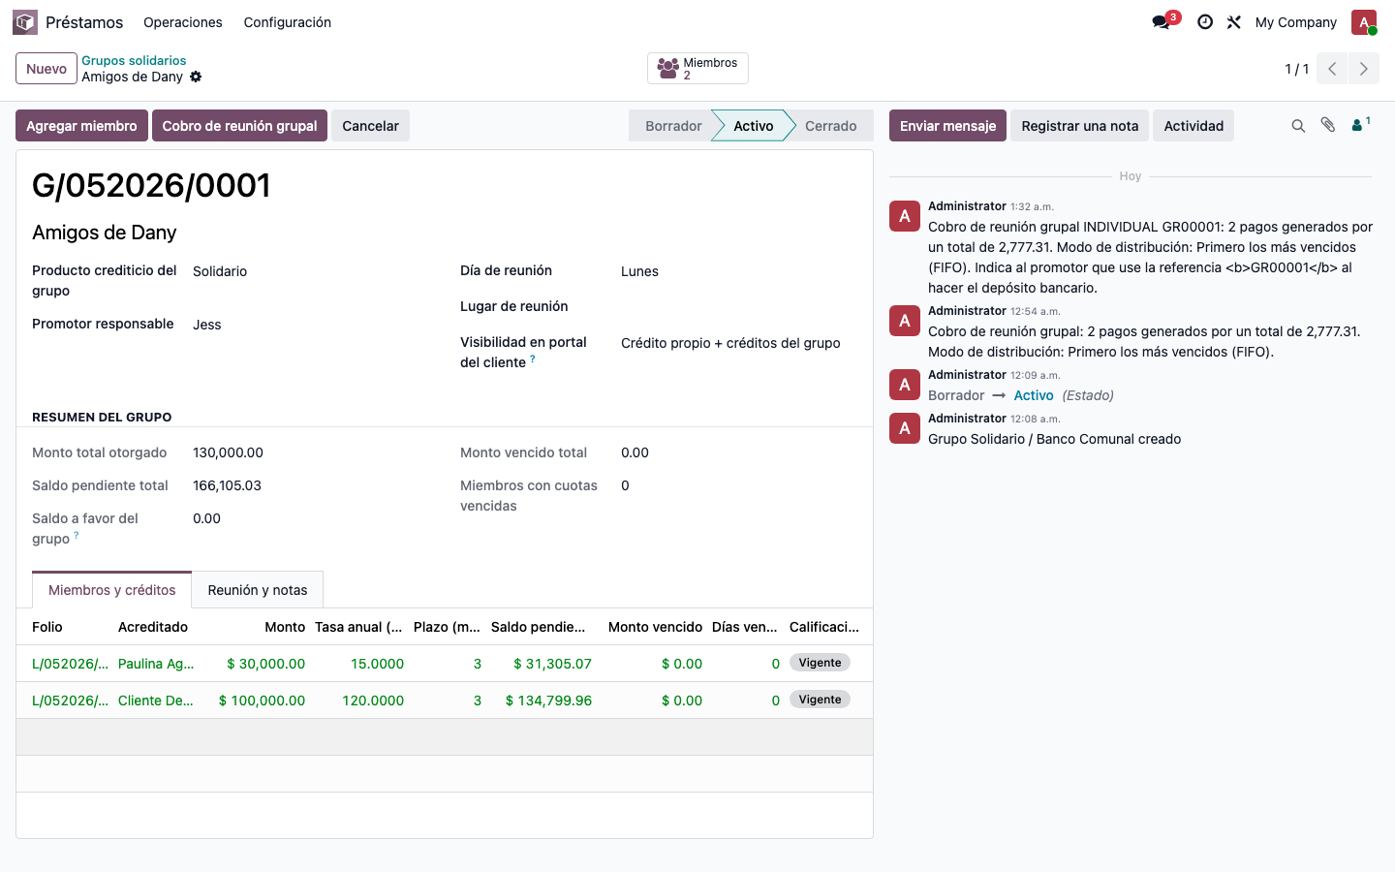Viewport: 1395px width, 872px height.
Task: Search chatter messages magnifier icon
Action: [1298, 126]
